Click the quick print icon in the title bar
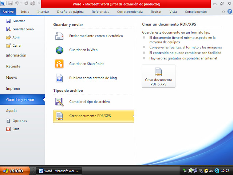 pos(32,3)
